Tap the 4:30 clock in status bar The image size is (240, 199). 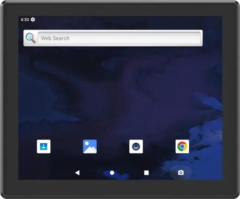(25, 20)
